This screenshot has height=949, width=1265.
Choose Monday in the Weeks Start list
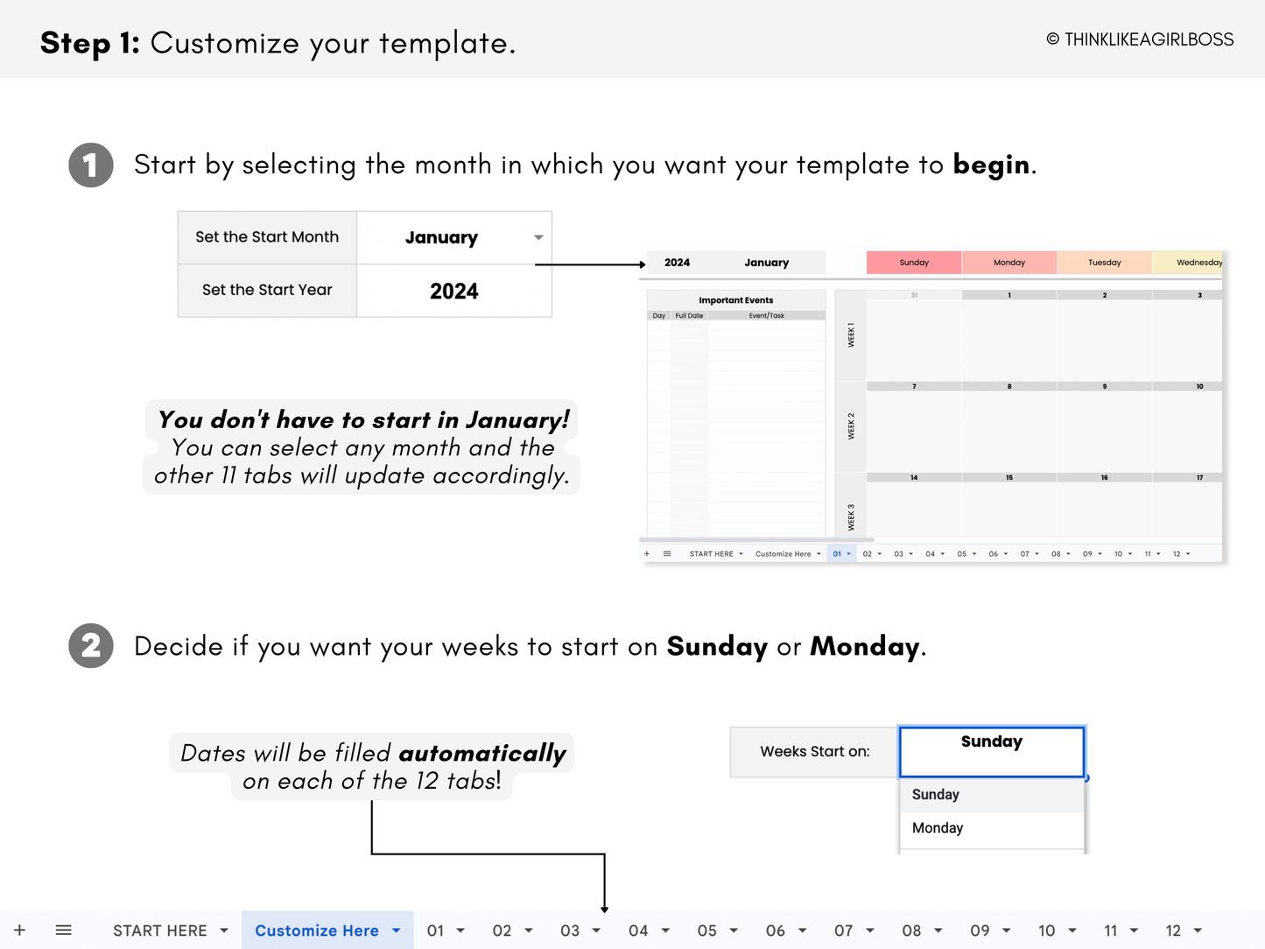point(937,827)
